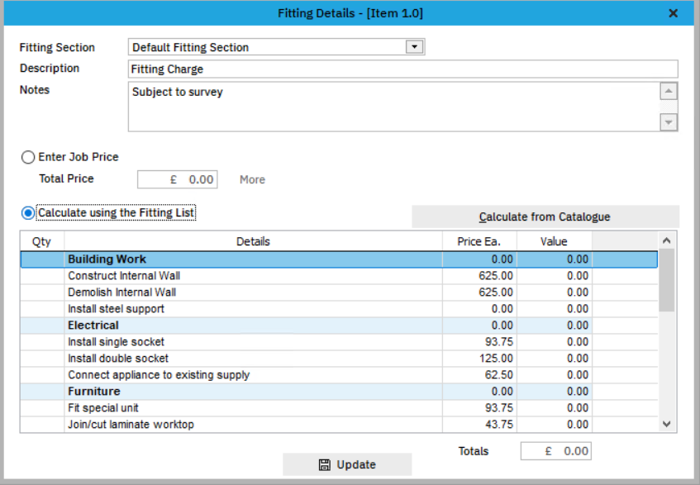Click the Qty column header
This screenshot has width=700, height=485.
pos(41,240)
